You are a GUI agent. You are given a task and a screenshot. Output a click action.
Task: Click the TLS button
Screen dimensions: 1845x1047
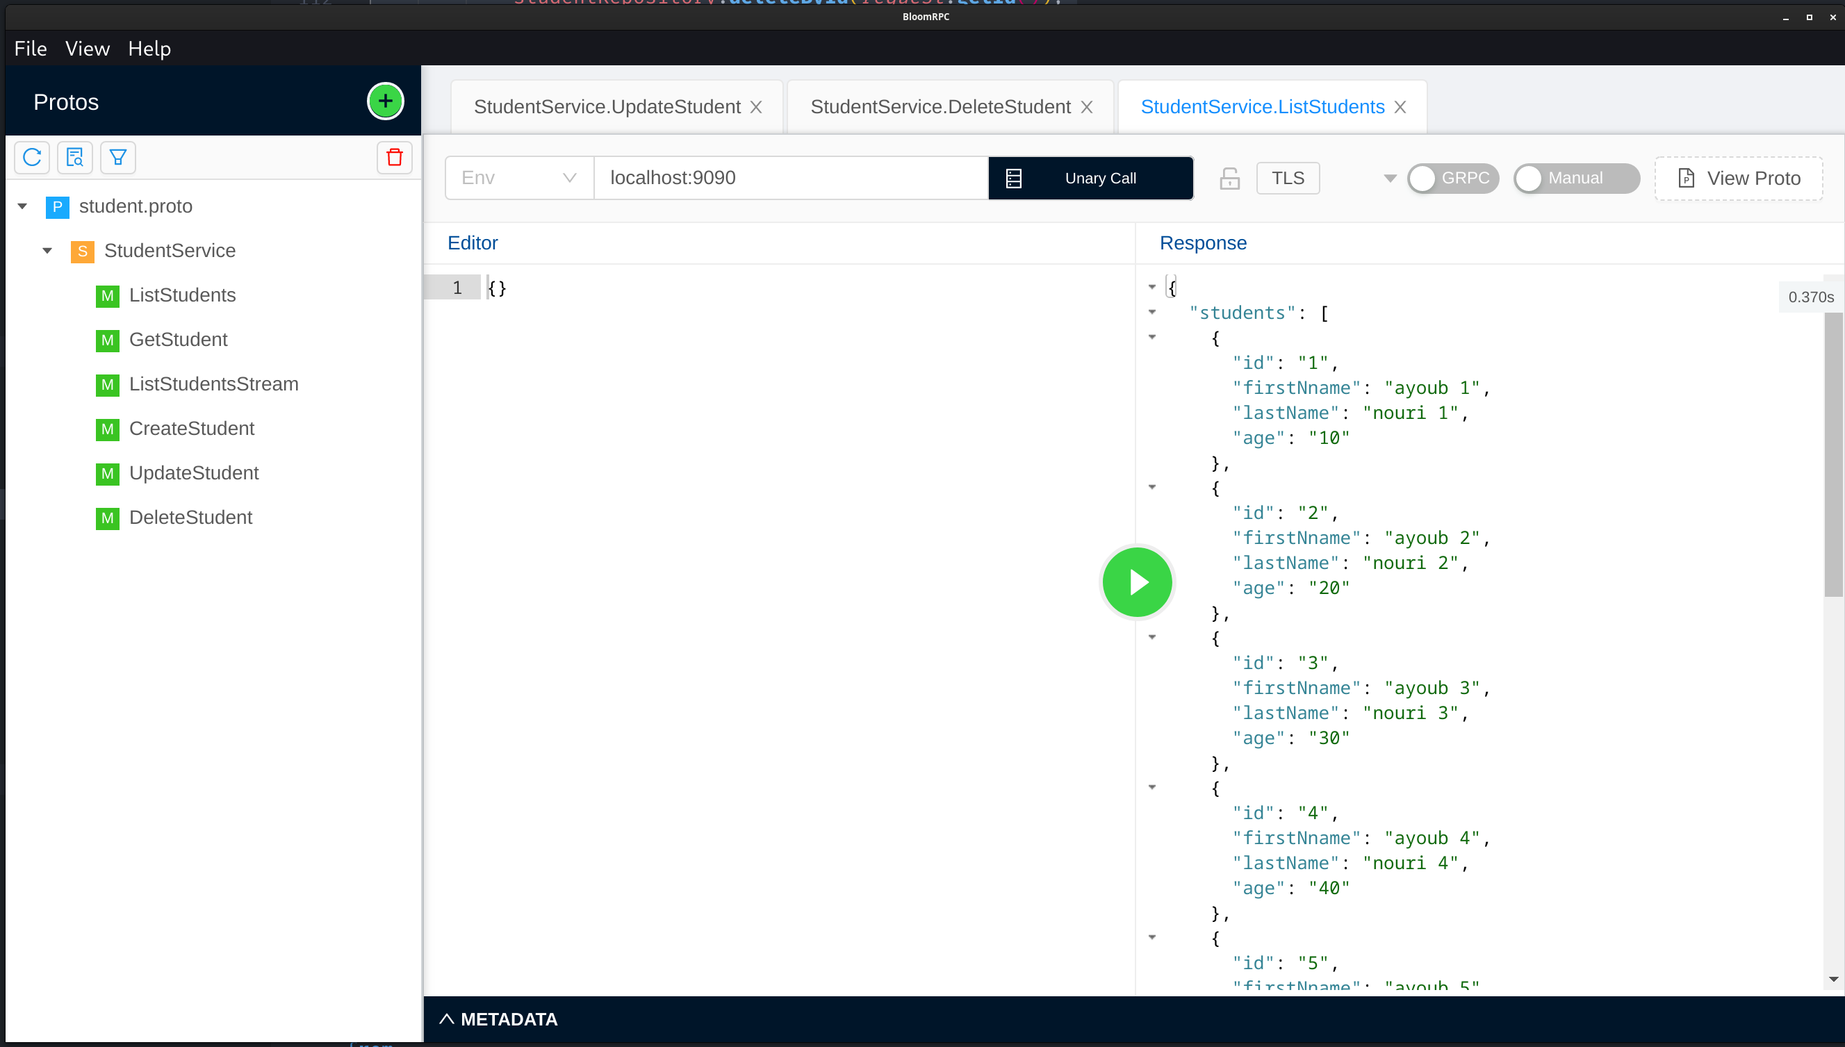[1287, 179]
